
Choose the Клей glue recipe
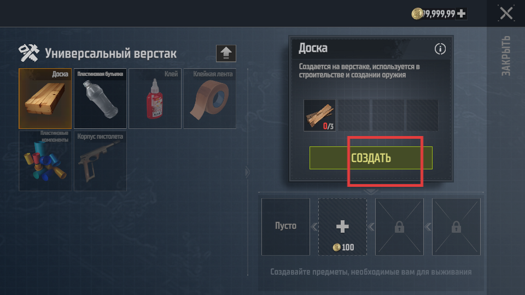point(155,99)
